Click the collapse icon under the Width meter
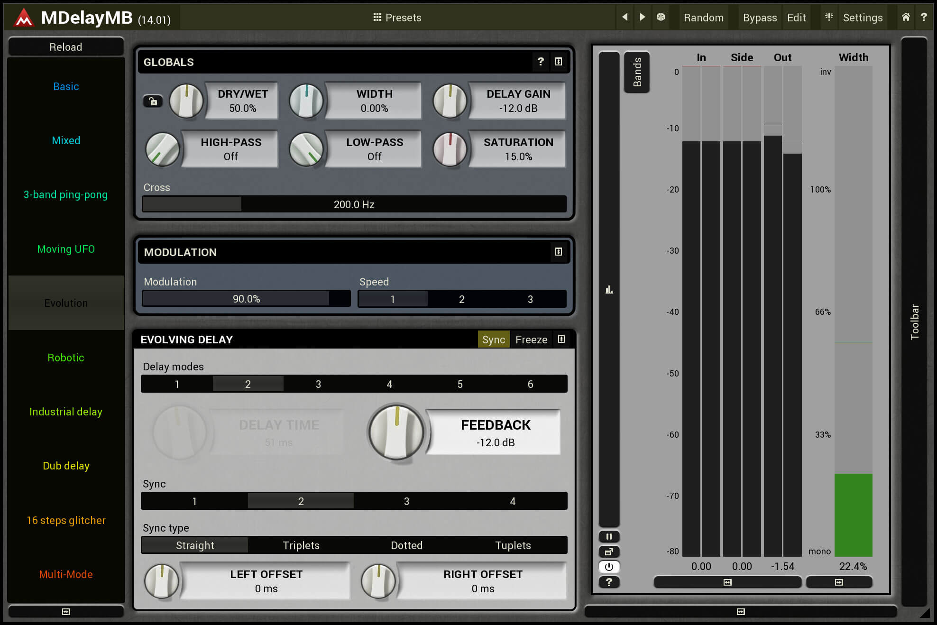Image resolution: width=937 pixels, height=625 pixels. tap(839, 582)
